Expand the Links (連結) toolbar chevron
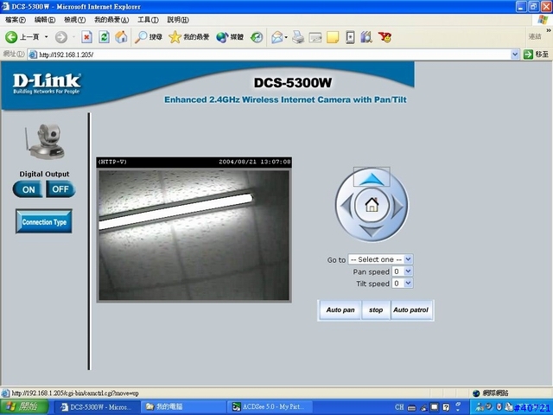Image resolution: width=553 pixels, height=415 pixels. pyautogui.click(x=549, y=31)
